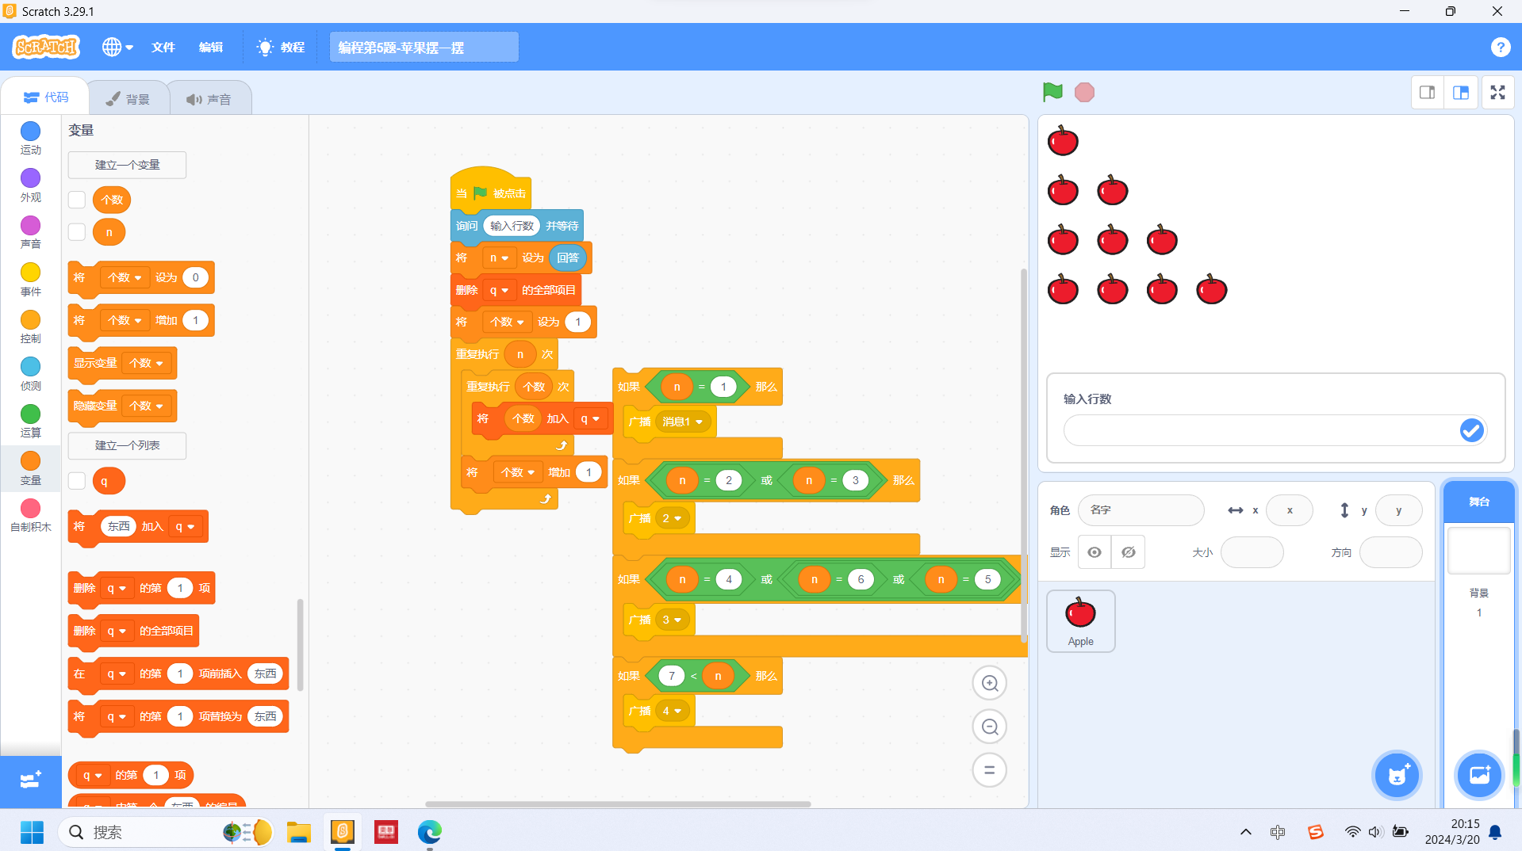This screenshot has width=1522, height=851.
Task: Tick the checkbox for variable n
Action: (x=77, y=232)
